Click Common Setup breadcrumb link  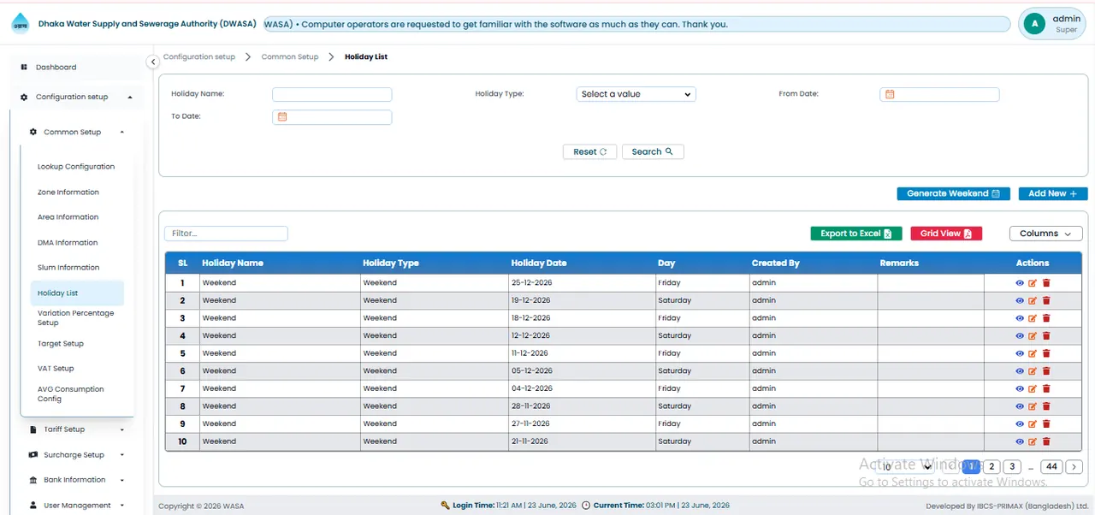click(290, 56)
